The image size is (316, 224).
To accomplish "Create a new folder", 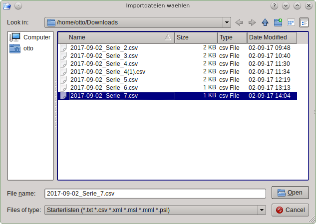I will point(278,22).
